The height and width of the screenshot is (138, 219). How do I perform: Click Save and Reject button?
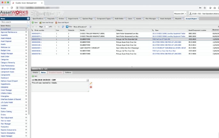pyautogui.click(x=63, y=23)
